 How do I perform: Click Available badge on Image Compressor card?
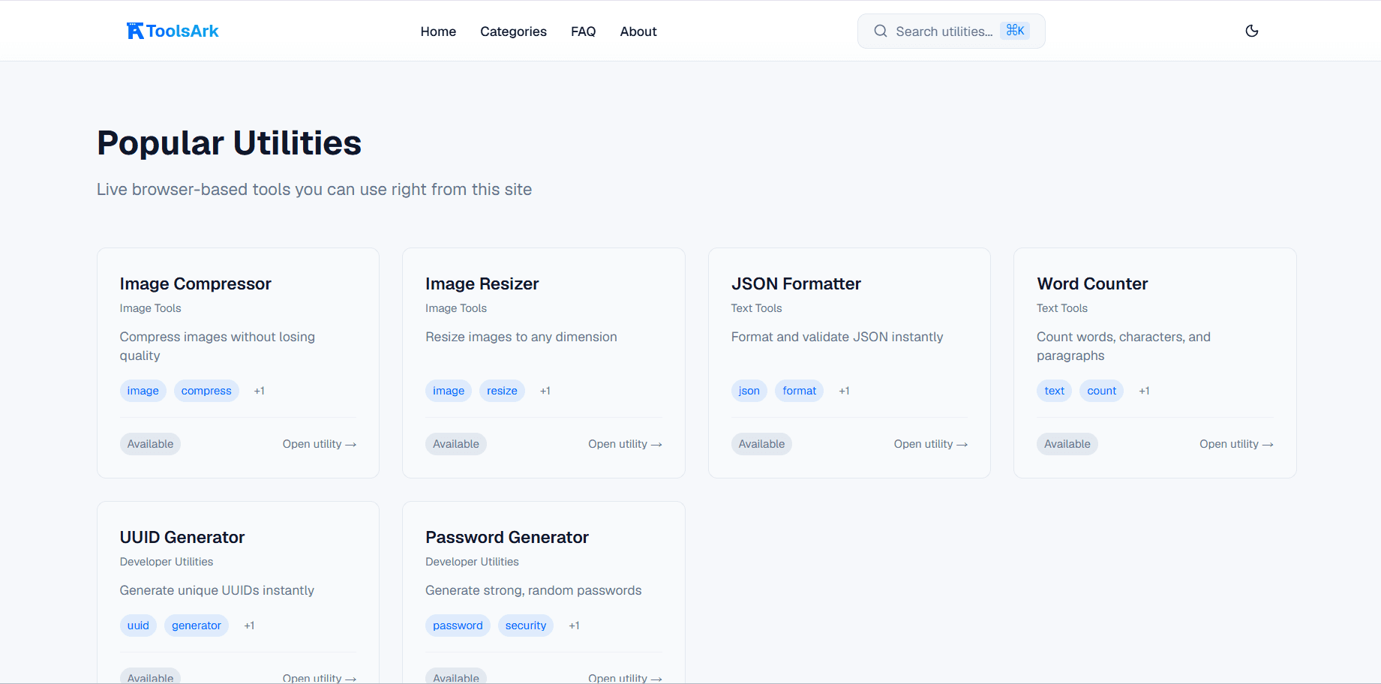[150, 444]
